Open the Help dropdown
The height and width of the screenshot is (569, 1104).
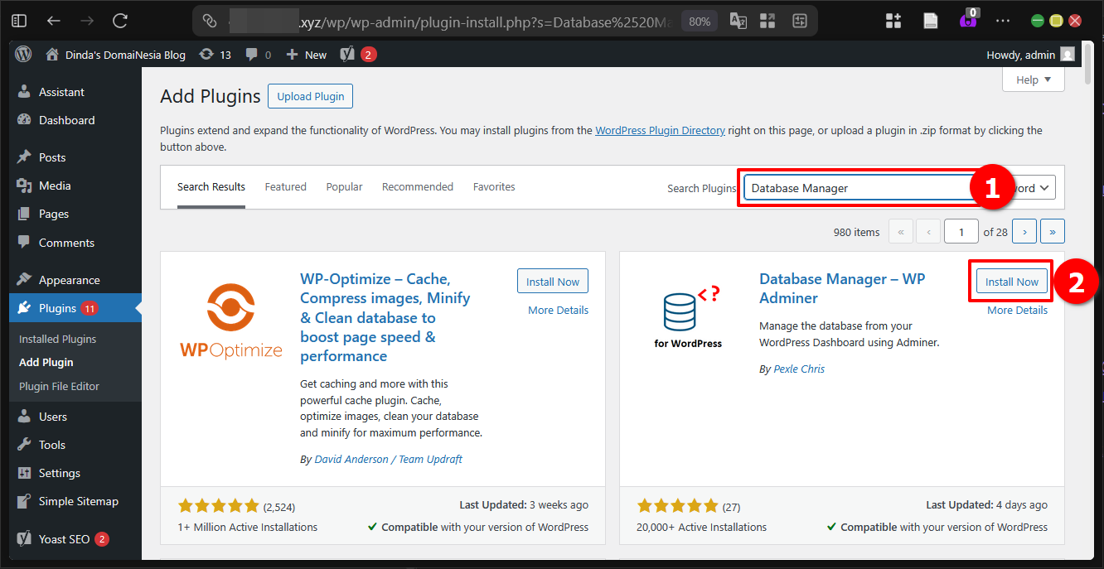1033,79
